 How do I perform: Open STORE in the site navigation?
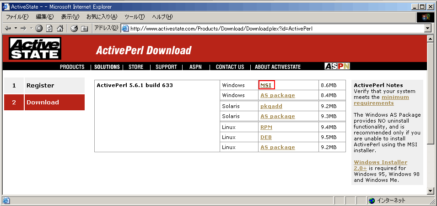tap(136, 67)
